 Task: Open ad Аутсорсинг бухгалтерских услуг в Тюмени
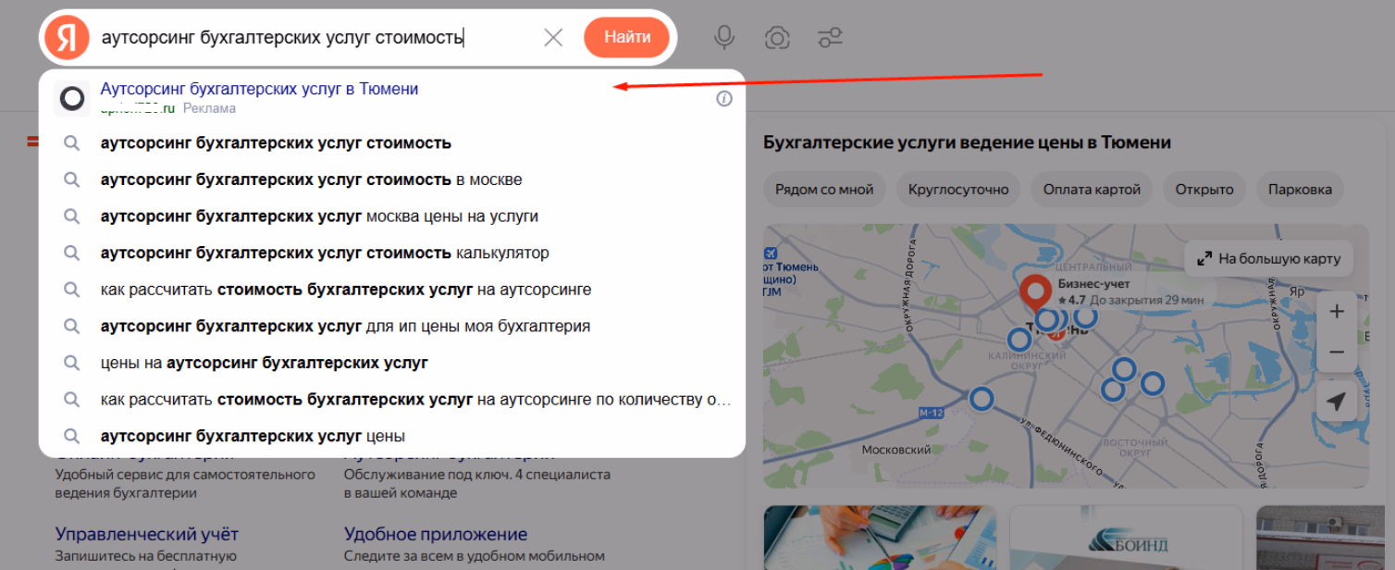pos(259,90)
